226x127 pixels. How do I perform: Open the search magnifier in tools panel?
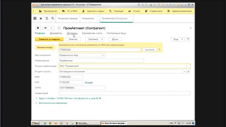(53, 18)
